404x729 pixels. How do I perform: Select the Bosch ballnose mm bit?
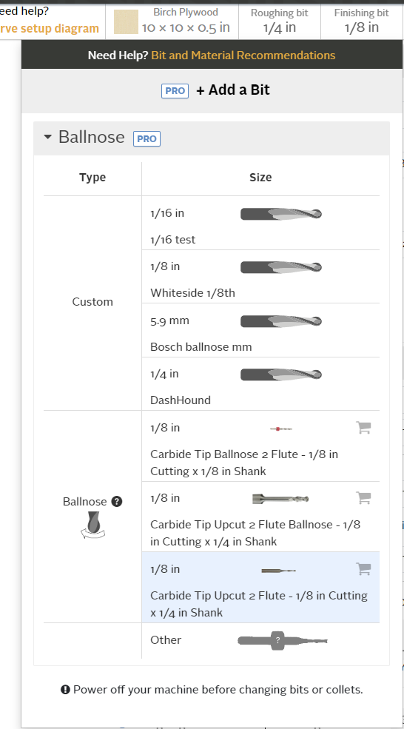tap(260, 330)
